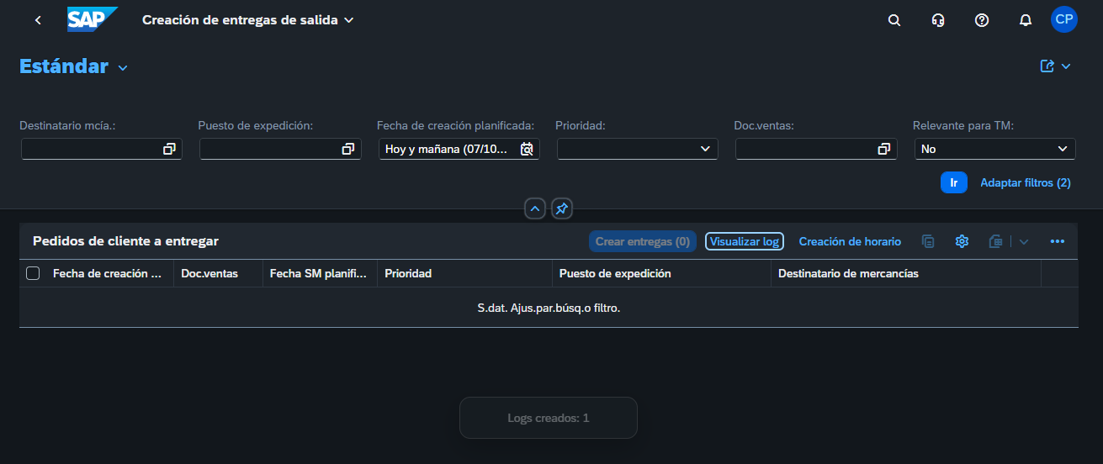The width and height of the screenshot is (1103, 464).
Task: Expand the Estándar view variant selector
Action: 123,67
